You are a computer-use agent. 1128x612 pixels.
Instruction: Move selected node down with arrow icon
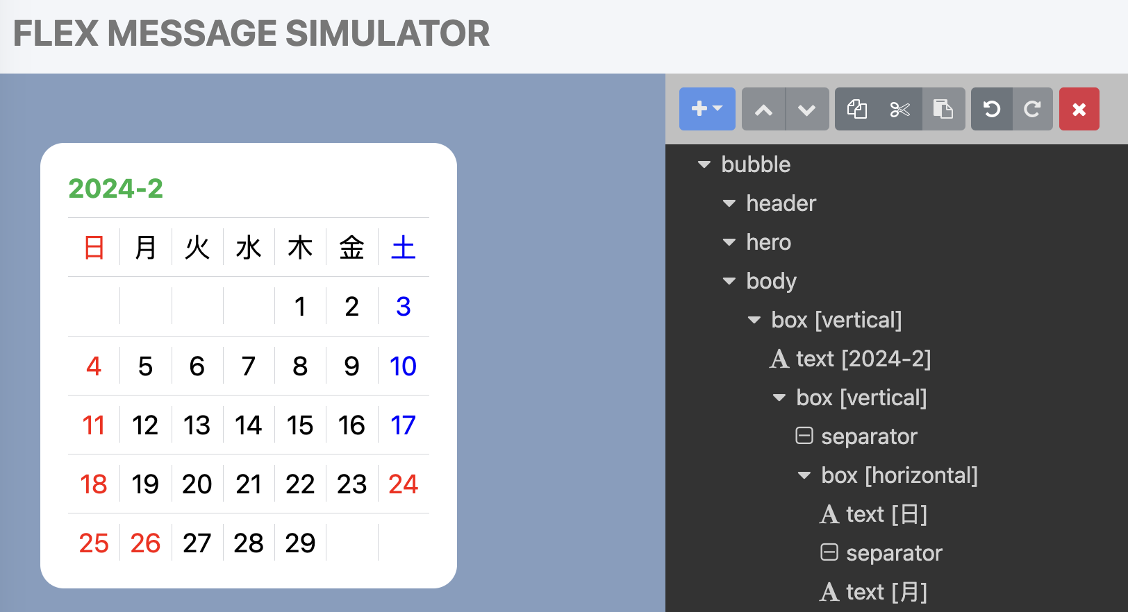click(806, 109)
